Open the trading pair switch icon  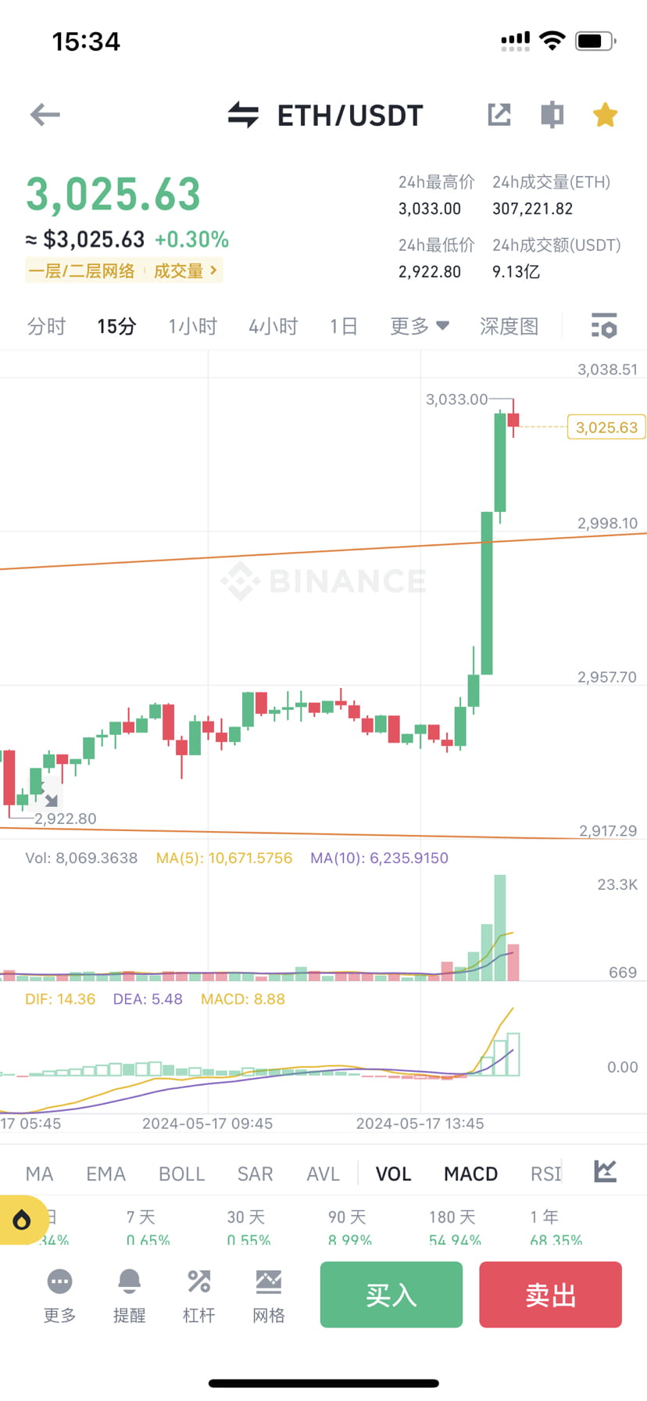pos(243,115)
